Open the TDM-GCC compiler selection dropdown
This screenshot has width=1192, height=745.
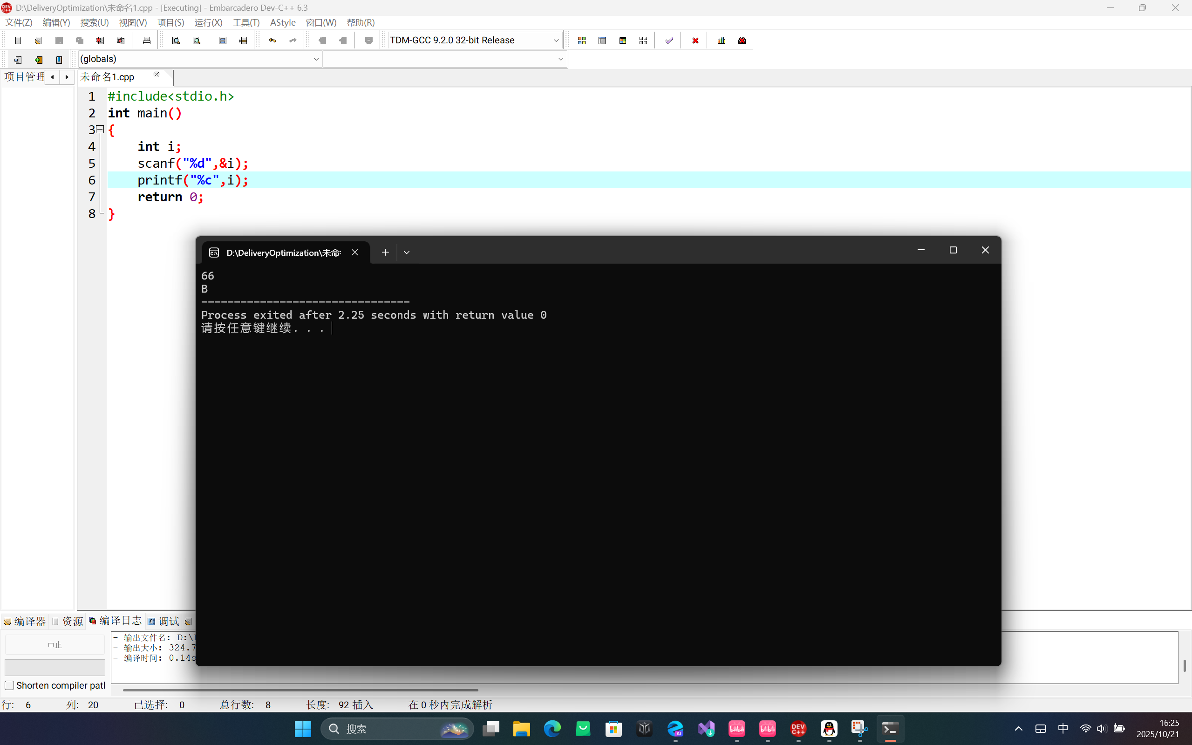(x=556, y=41)
